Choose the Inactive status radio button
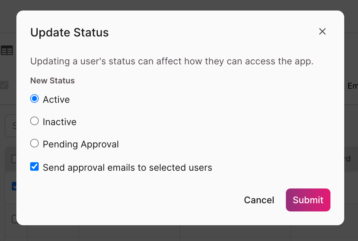 click(x=34, y=121)
